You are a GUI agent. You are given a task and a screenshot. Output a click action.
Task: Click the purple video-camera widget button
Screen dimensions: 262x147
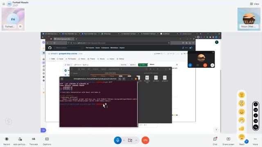click(x=43, y=130)
